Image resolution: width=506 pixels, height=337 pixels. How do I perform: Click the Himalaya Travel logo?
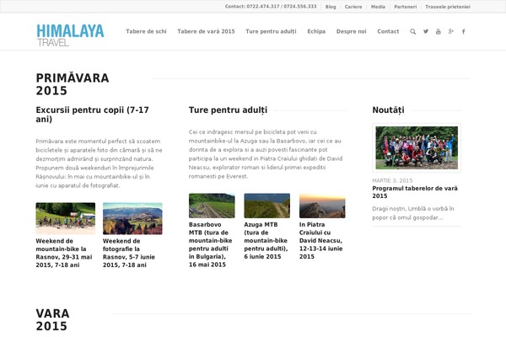70,34
